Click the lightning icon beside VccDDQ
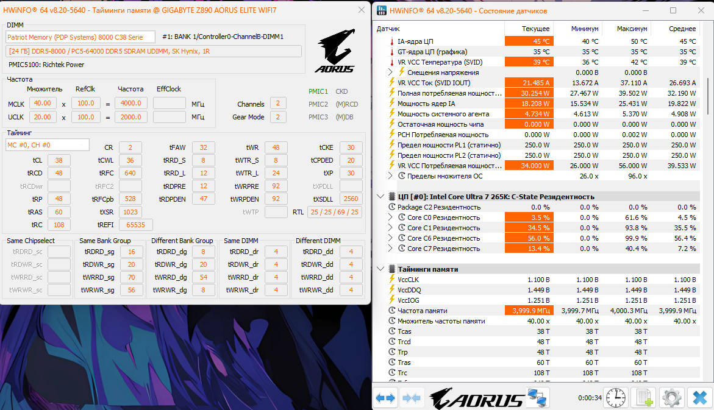The width and height of the screenshot is (714, 410). (x=391, y=289)
